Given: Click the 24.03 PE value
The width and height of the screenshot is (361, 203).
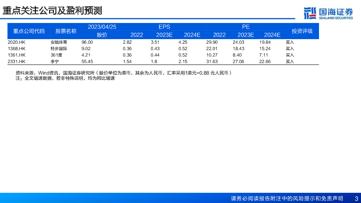Looking at the screenshot, I should (238, 42).
